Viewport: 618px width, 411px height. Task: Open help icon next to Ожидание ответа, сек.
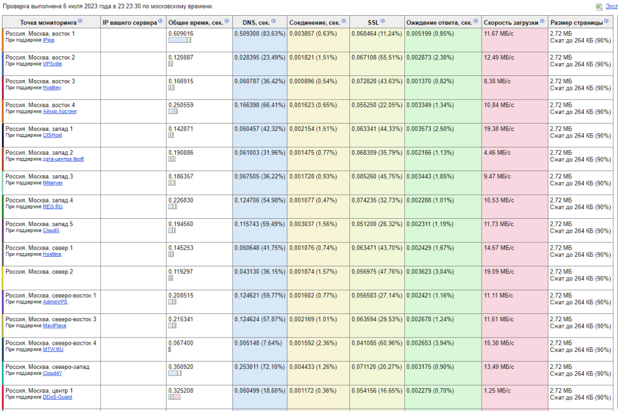pyautogui.click(x=476, y=21)
